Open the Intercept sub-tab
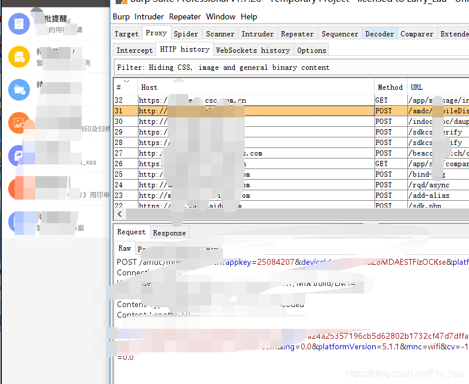 [134, 50]
